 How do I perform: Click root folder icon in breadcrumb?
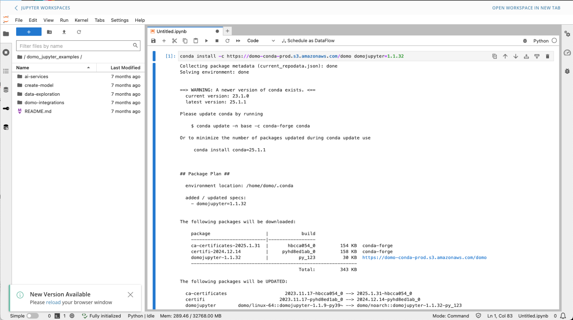(20, 57)
